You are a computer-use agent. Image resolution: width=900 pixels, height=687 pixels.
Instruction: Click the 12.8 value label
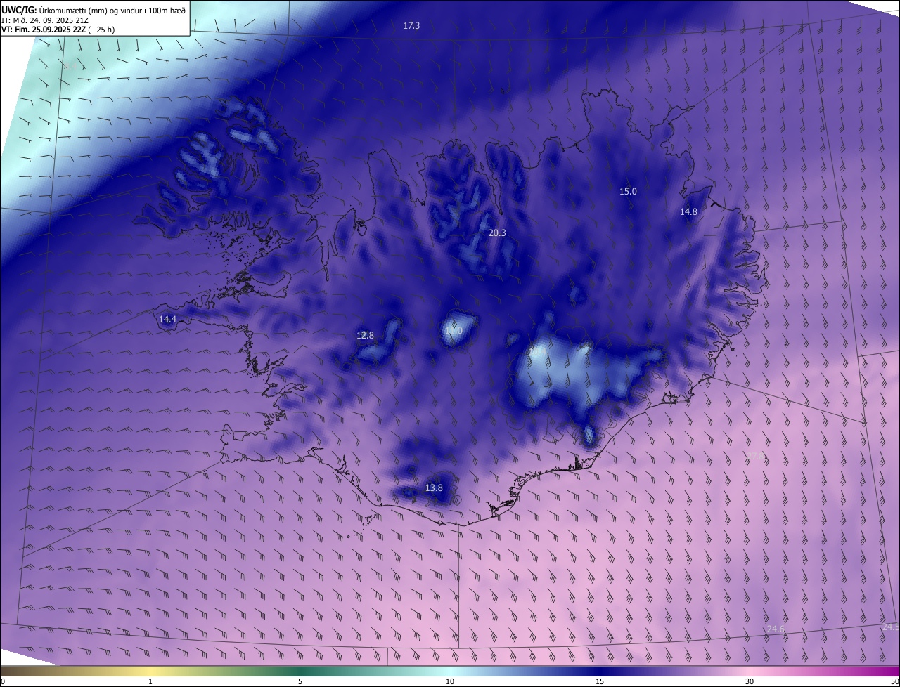365,335
